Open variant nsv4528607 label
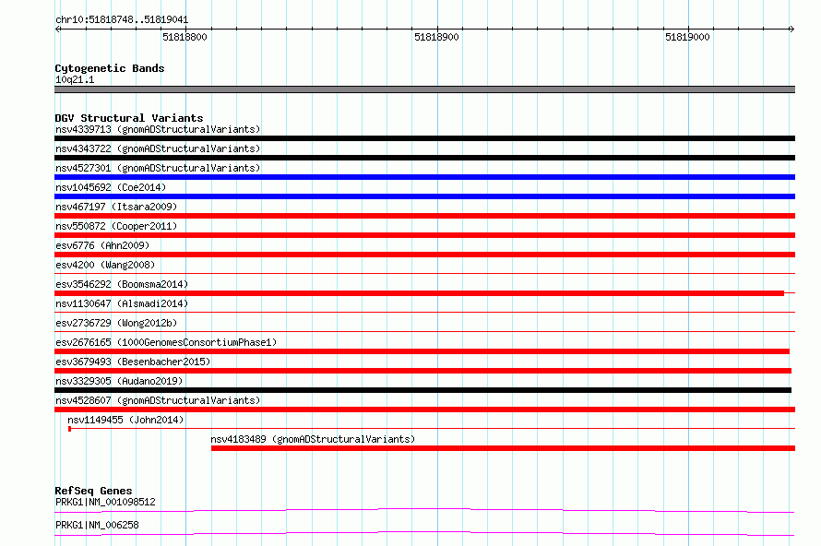Screen dimensions: 821x546 click(x=158, y=400)
